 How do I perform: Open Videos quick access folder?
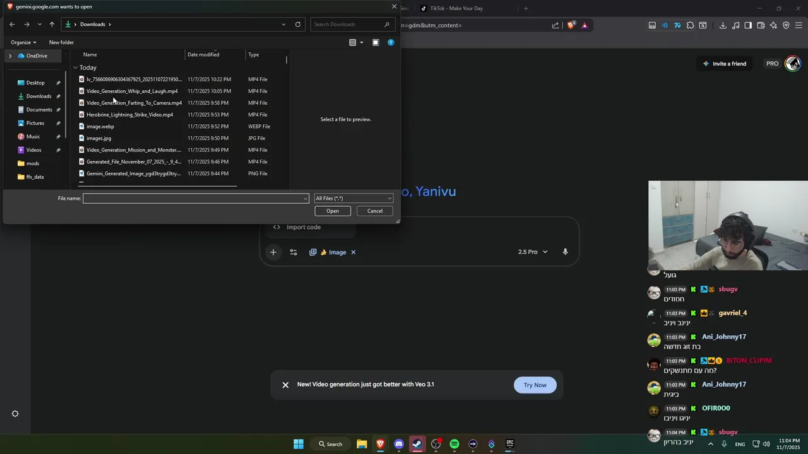tap(33, 150)
